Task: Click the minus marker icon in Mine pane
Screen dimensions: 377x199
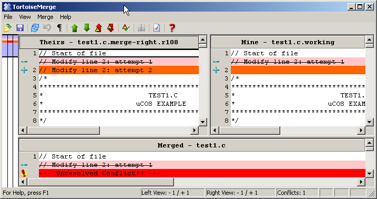Action: [x=216, y=62]
